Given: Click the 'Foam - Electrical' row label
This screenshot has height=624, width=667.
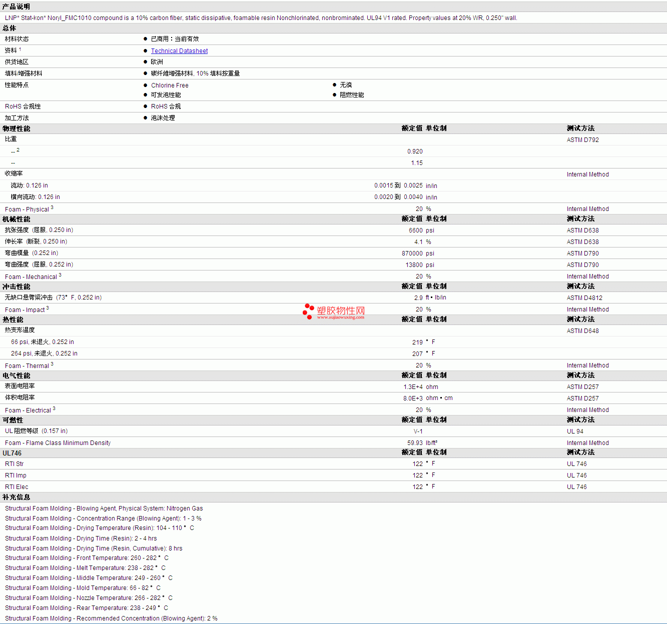Looking at the screenshot, I should click(x=30, y=410).
